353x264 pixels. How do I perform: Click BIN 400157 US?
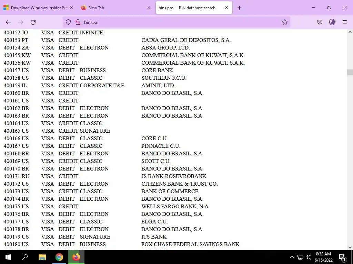point(16,70)
